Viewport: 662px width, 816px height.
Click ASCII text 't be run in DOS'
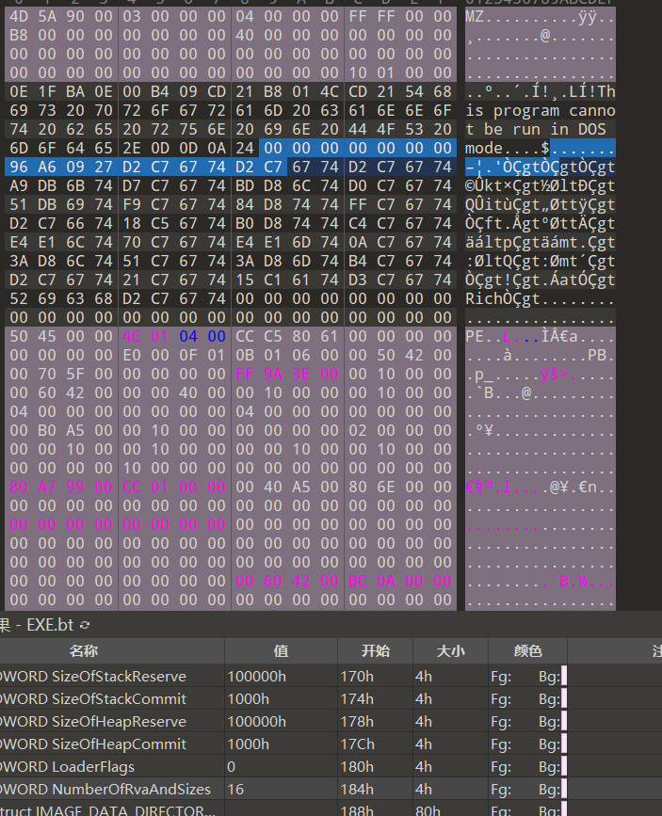click(x=536, y=129)
